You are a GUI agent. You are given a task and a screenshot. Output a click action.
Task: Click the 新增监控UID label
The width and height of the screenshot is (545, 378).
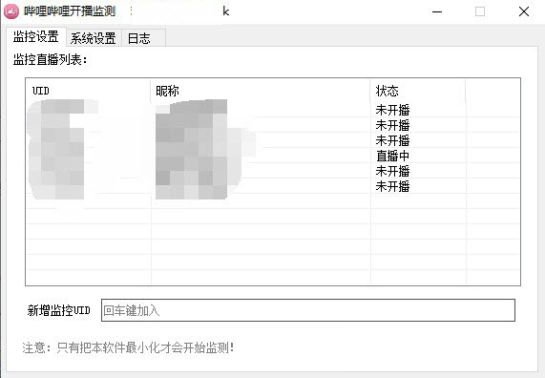(59, 310)
